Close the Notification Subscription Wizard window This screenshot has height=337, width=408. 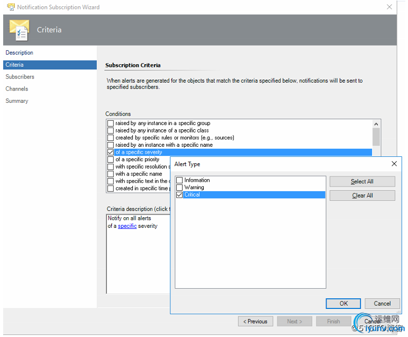(x=389, y=7)
